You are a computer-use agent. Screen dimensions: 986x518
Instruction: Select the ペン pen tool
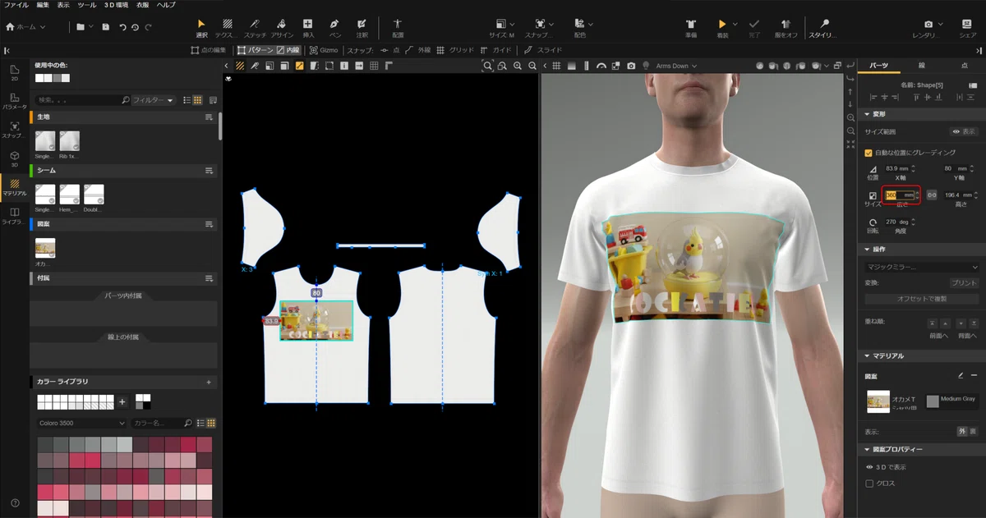pos(334,27)
